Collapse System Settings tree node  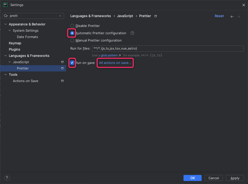point(10,30)
